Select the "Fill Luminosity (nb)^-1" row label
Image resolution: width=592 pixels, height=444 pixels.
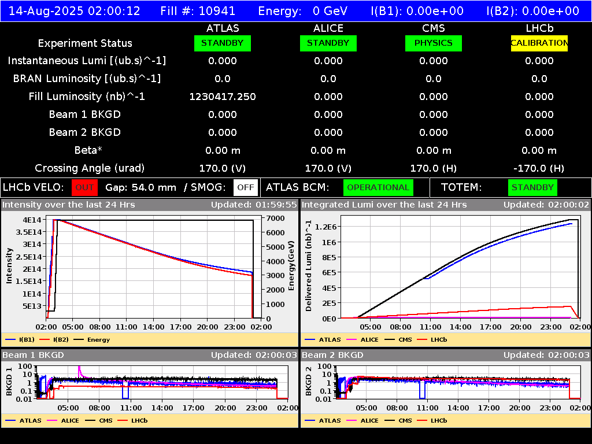87,97
